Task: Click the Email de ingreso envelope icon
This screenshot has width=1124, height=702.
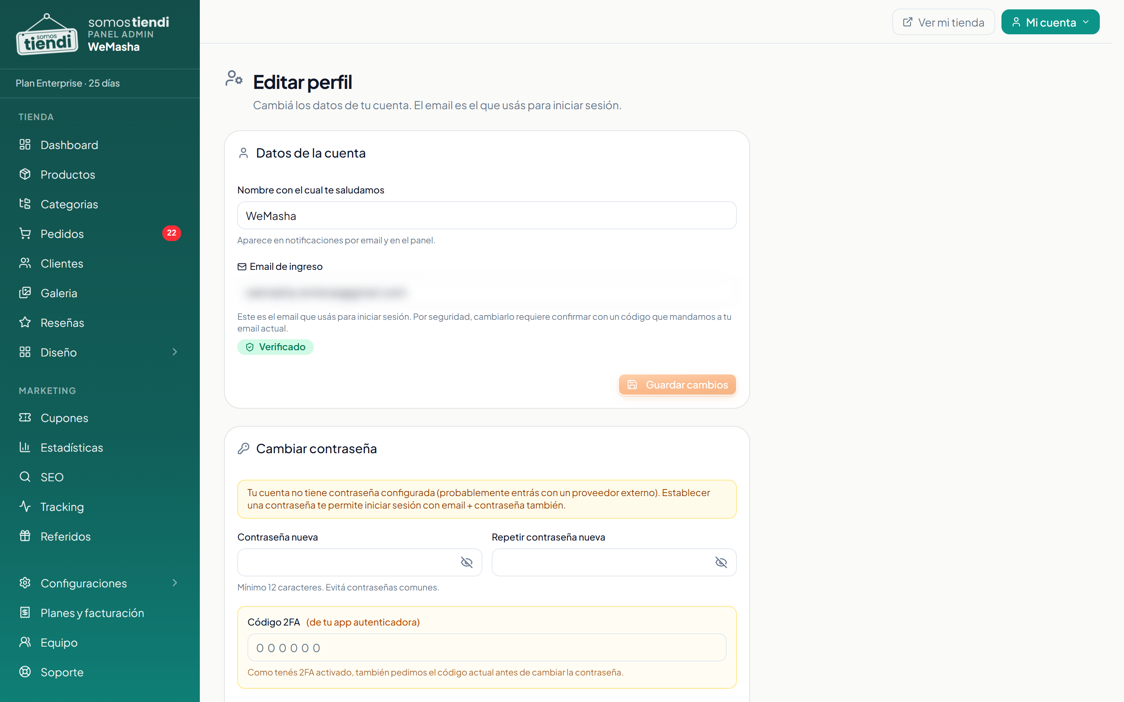Action: coord(242,266)
